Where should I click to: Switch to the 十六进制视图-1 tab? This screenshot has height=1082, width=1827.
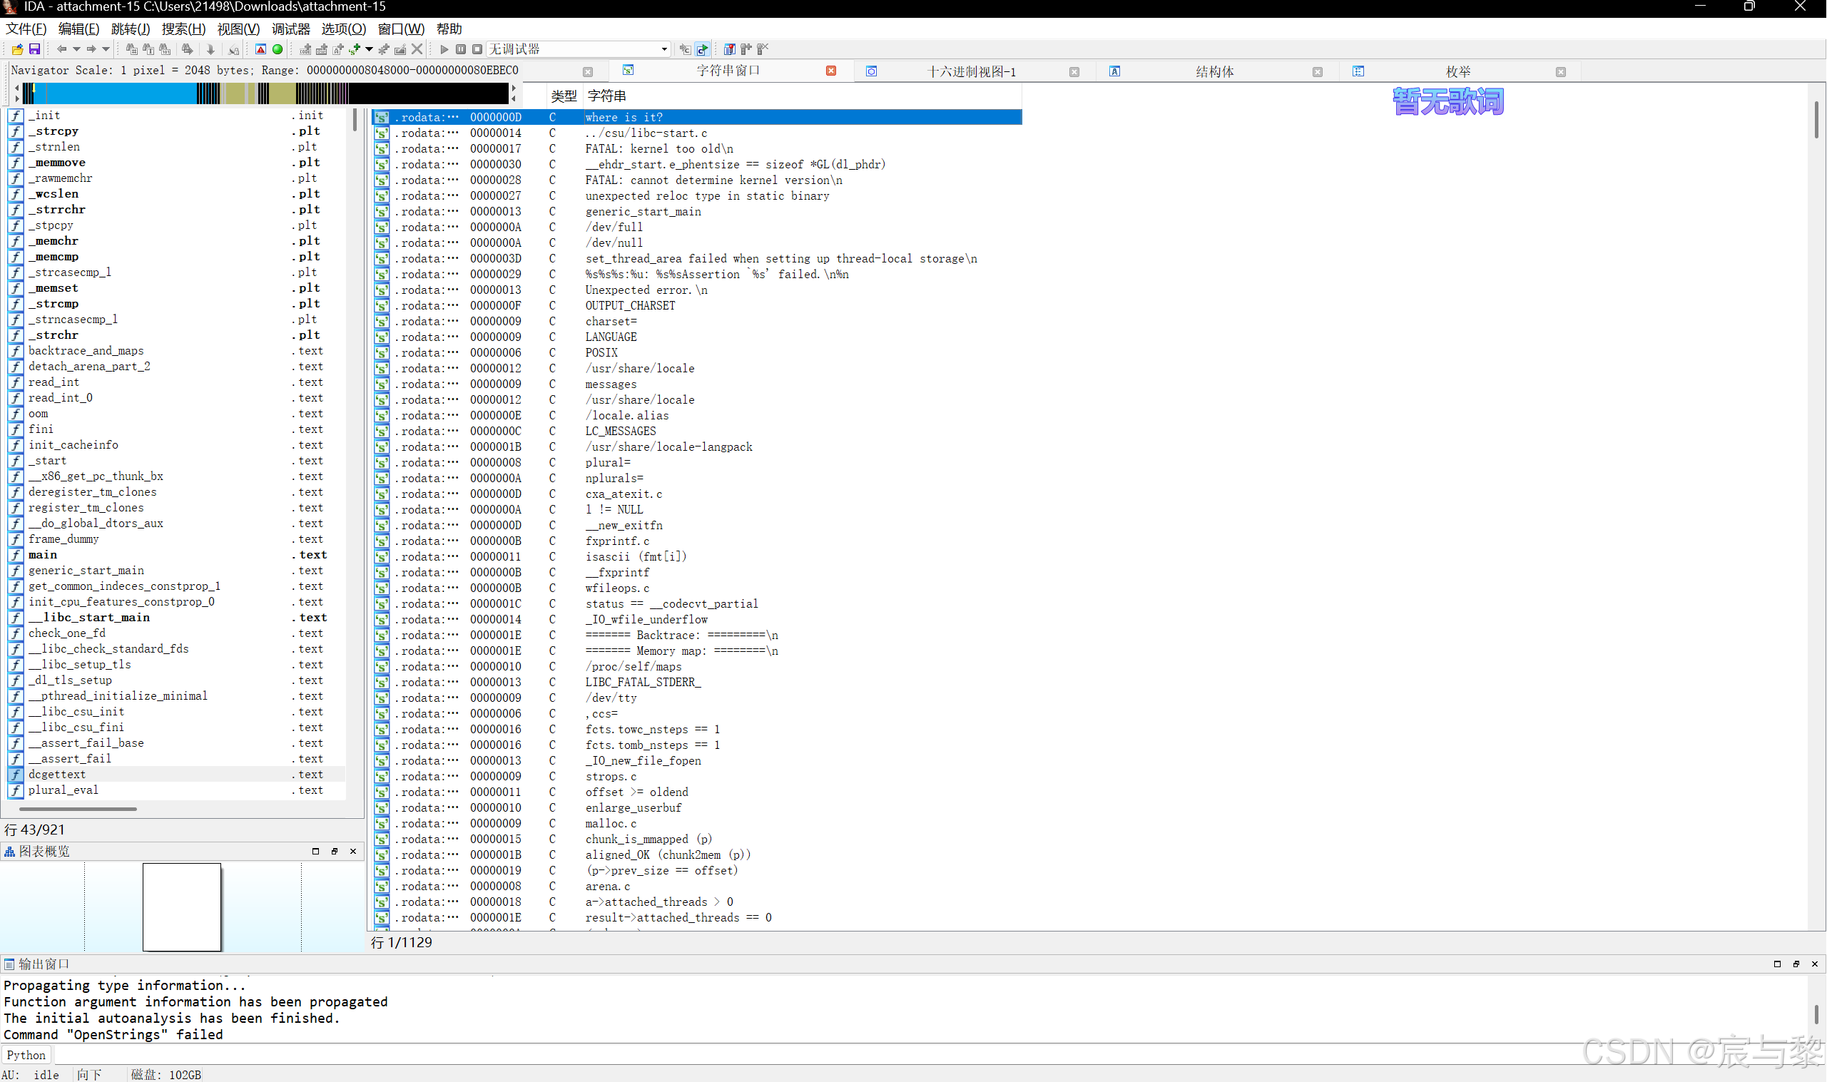(x=970, y=71)
